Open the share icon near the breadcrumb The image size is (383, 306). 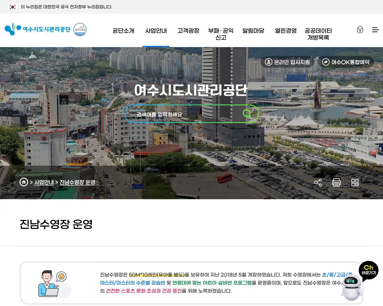coord(318,182)
